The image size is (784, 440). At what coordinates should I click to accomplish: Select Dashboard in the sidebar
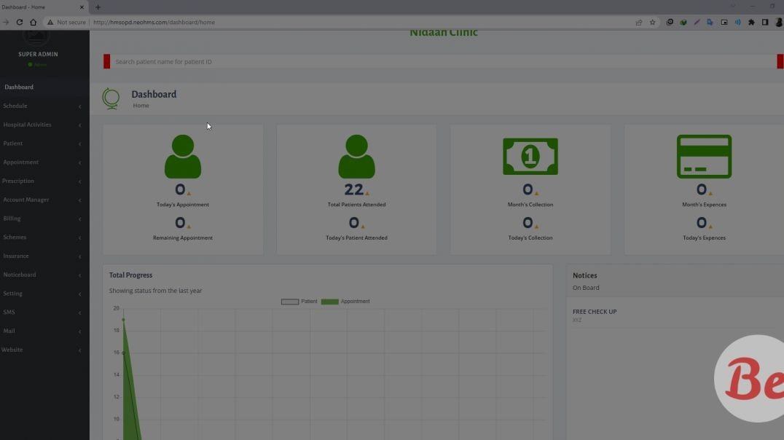(x=19, y=87)
